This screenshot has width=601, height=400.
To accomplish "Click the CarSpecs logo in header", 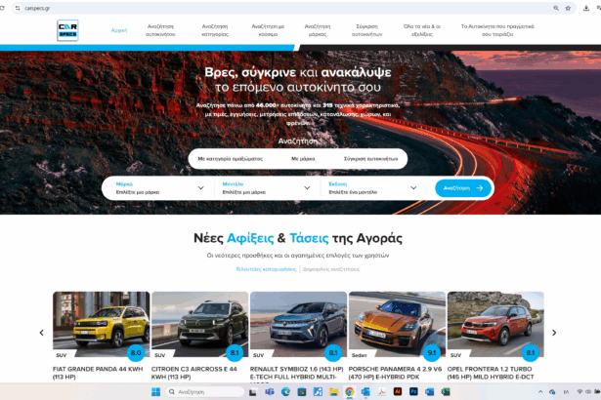I will coord(67,31).
